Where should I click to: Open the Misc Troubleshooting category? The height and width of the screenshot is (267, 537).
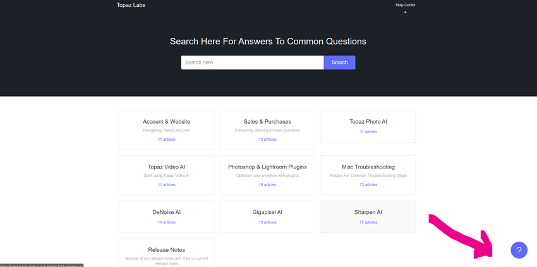point(368,167)
